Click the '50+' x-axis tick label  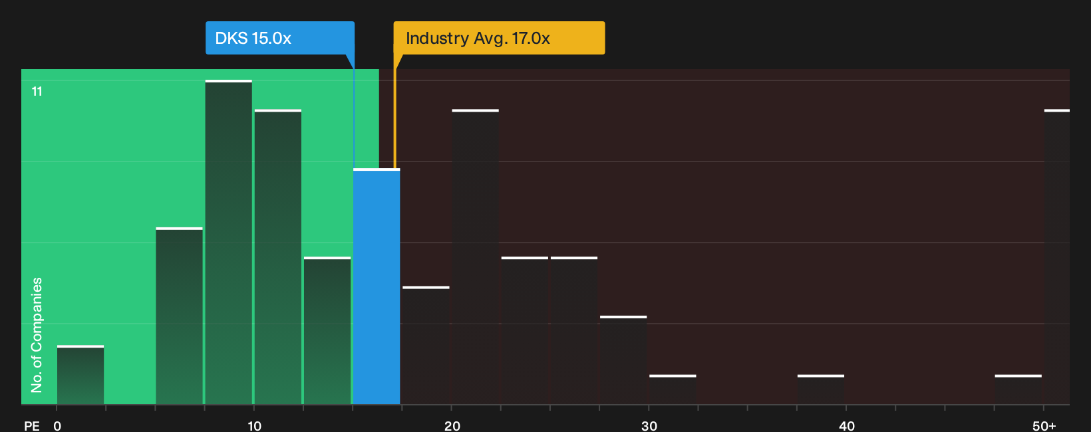(x=1044, y=425)
